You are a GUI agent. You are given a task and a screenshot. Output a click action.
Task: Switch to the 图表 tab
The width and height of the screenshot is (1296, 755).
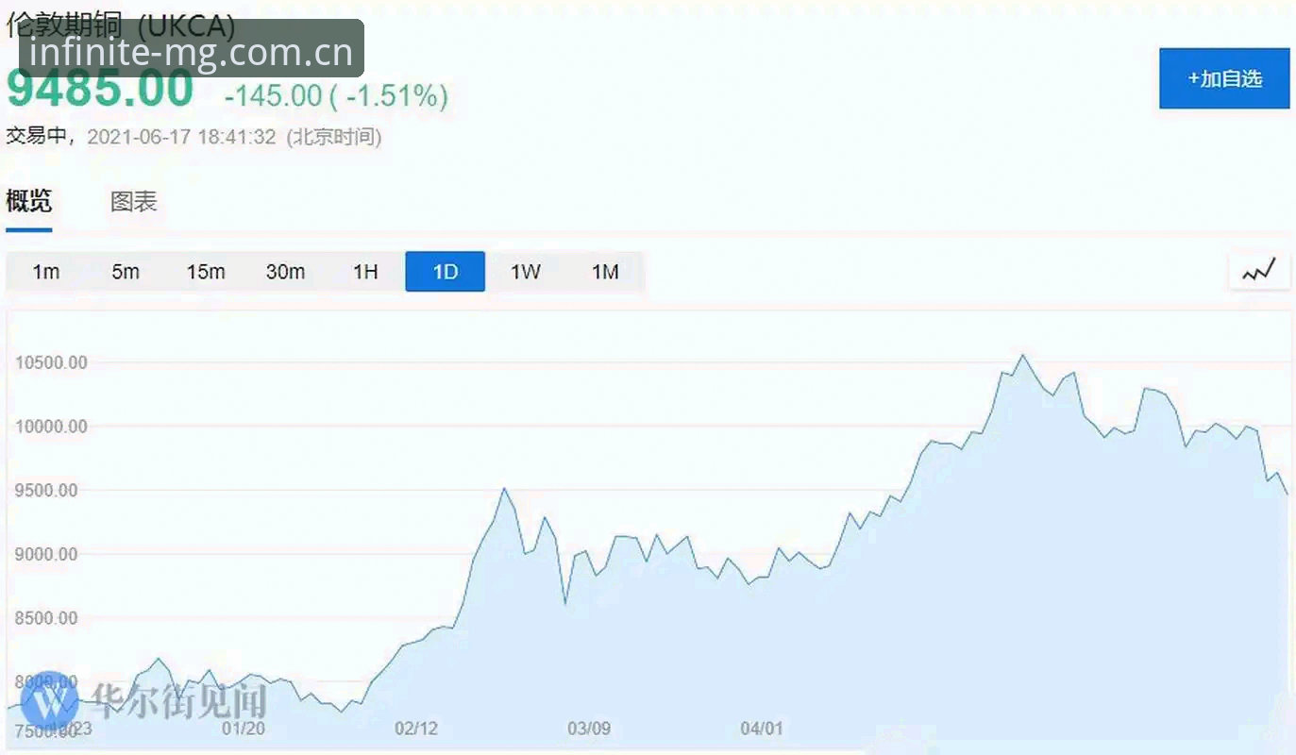(x=133, y=201)
